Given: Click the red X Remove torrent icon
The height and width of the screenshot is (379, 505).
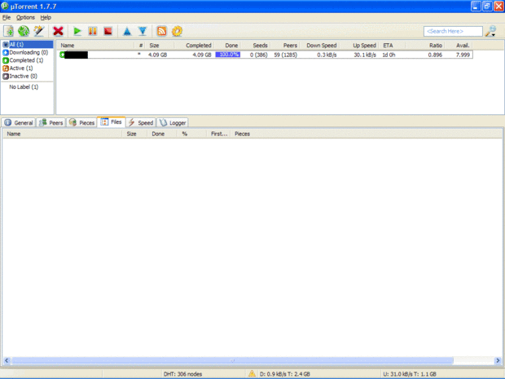Looking at the screenshot, I should 59,31.
